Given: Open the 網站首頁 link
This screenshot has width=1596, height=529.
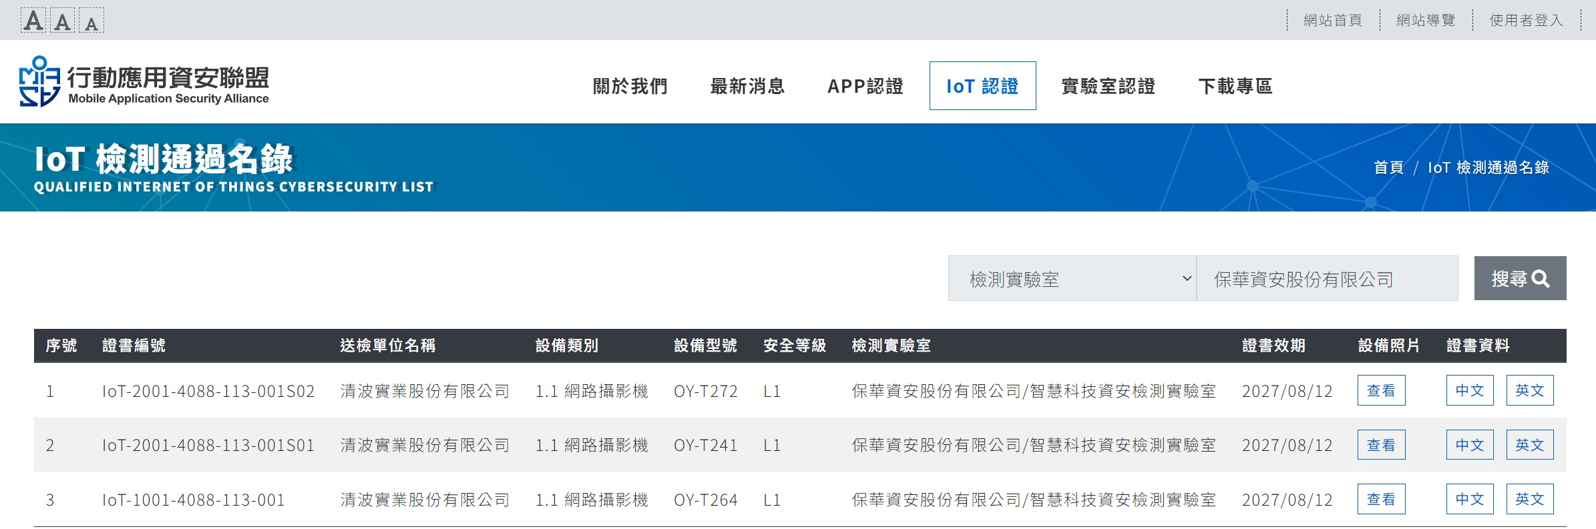Looking at the screenshot, I should 1333,21.
